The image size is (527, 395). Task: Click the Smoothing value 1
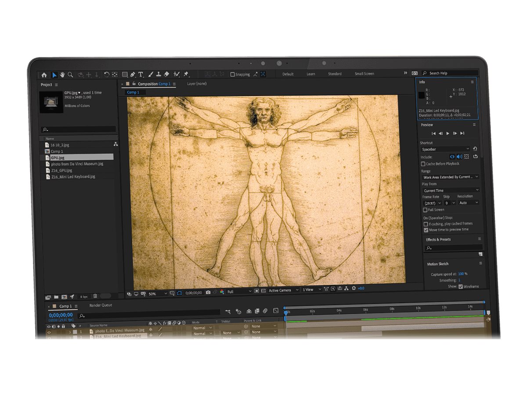(459, 280)
